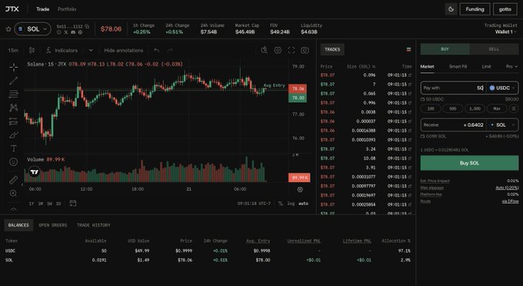Open the token's X (Twitter) link icon

pos(65,32)
